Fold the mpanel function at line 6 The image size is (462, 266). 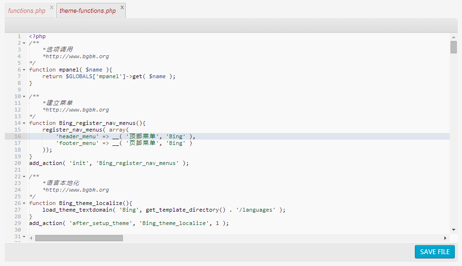click(x=24, y=70)
